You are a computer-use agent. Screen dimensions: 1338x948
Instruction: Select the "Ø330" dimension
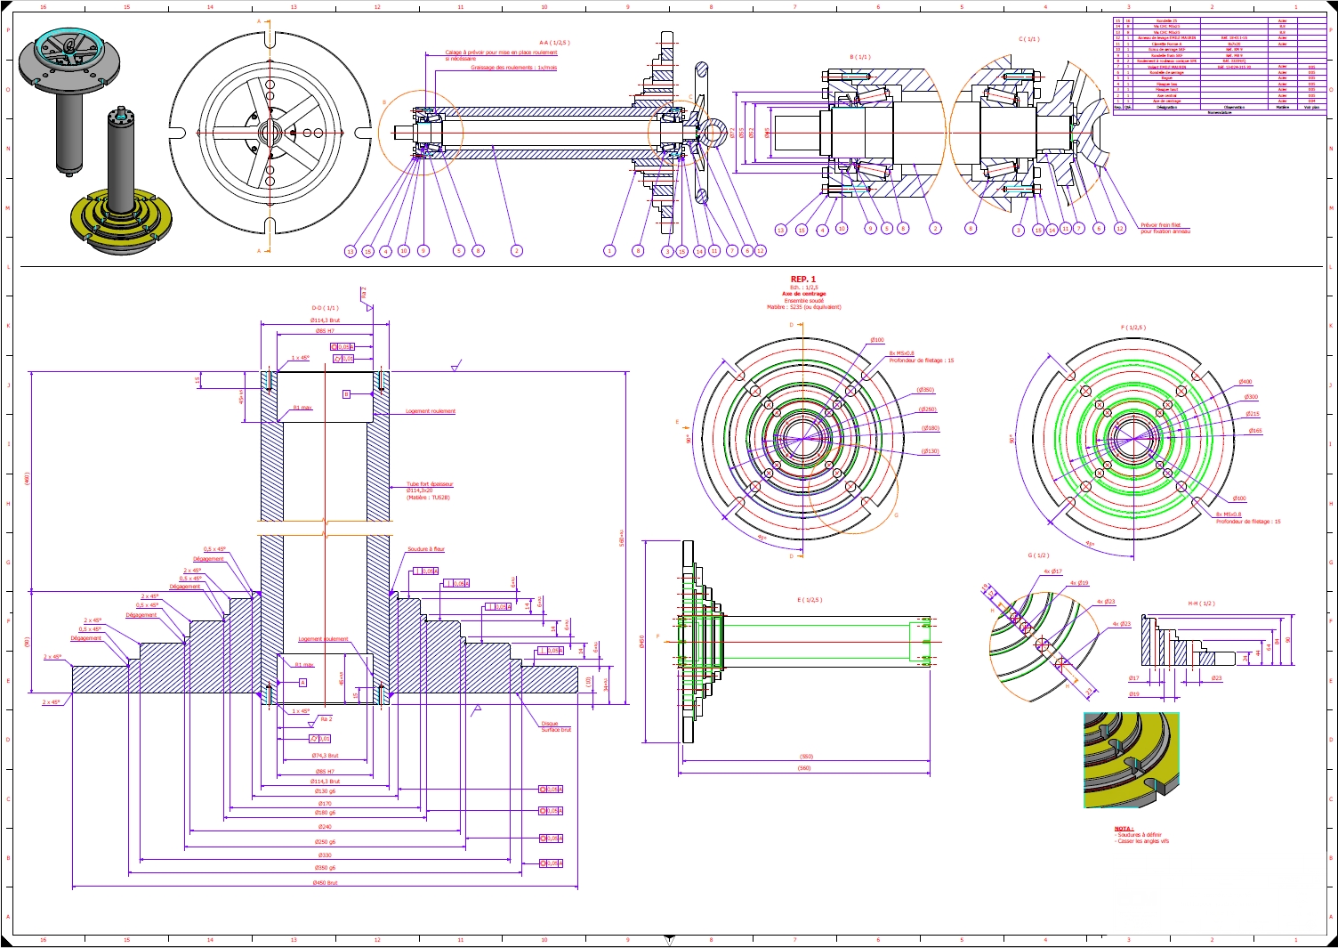[x=326, y=855]
